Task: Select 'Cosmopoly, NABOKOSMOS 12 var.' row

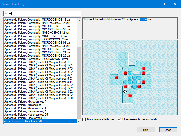Action: (x=40, y=32)
